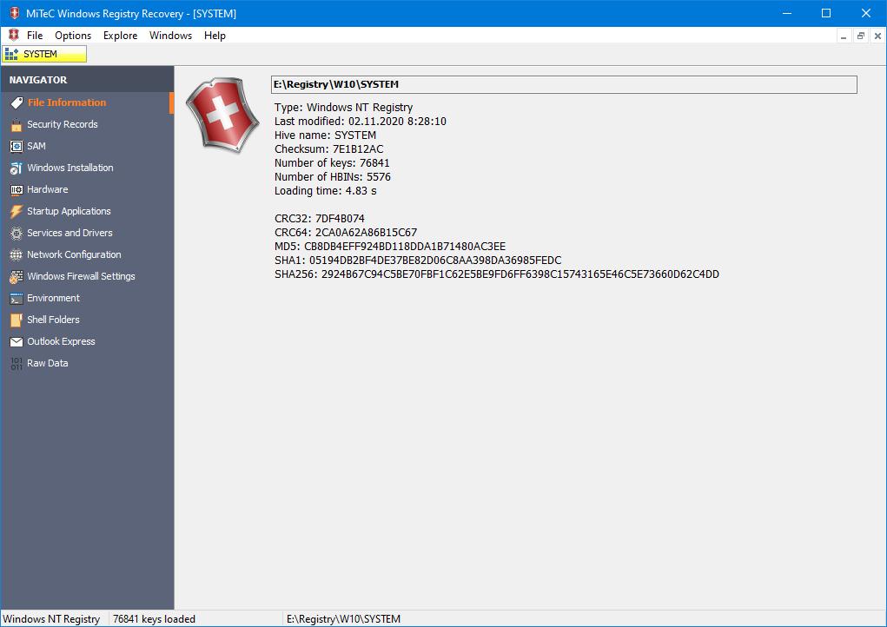Image resolution: width=887 pixels, height=627 pixels.
Task: Select Environment in the navigator
Action: click(x=53, y=298)
